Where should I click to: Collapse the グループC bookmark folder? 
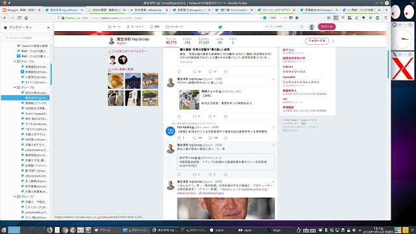point(15,196)
